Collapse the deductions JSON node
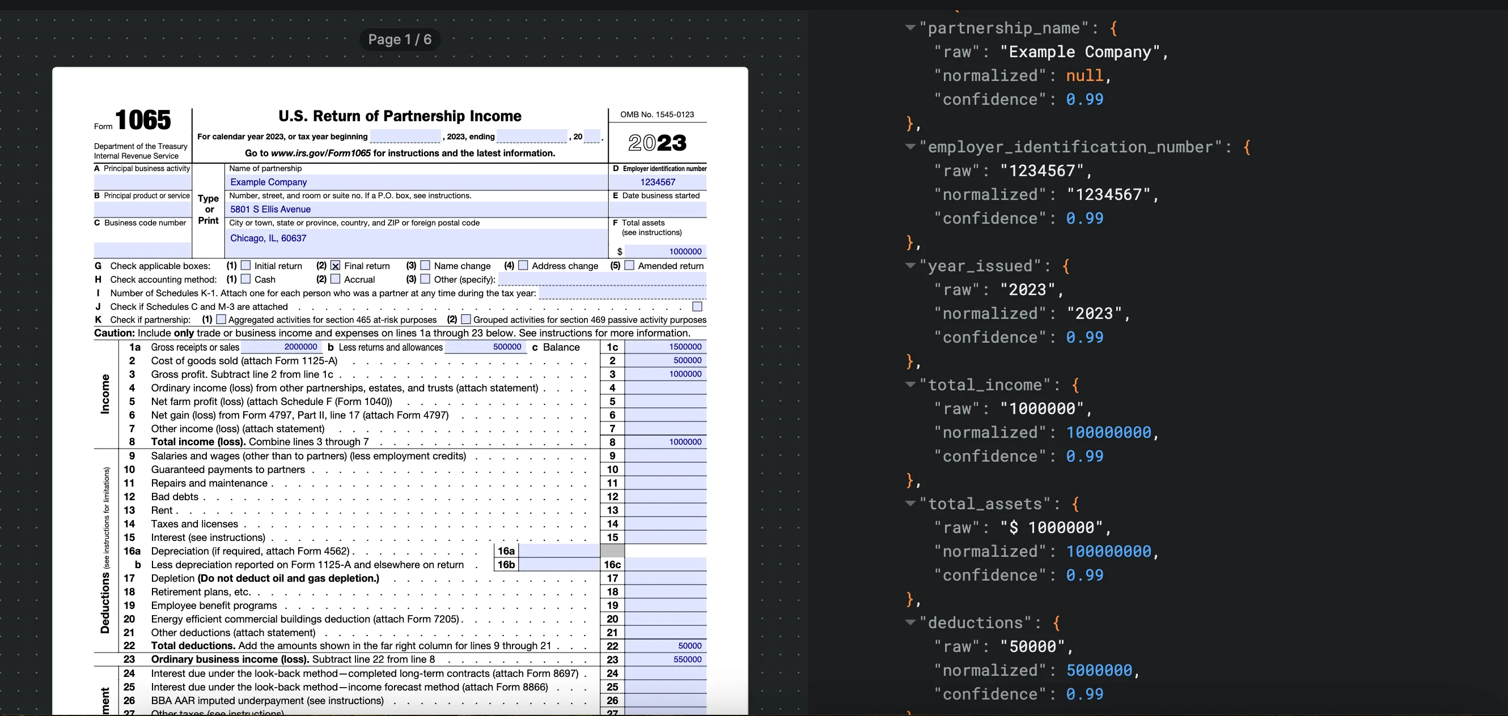The height and width of the screenshot is (716, 1508). pos(910,623)
